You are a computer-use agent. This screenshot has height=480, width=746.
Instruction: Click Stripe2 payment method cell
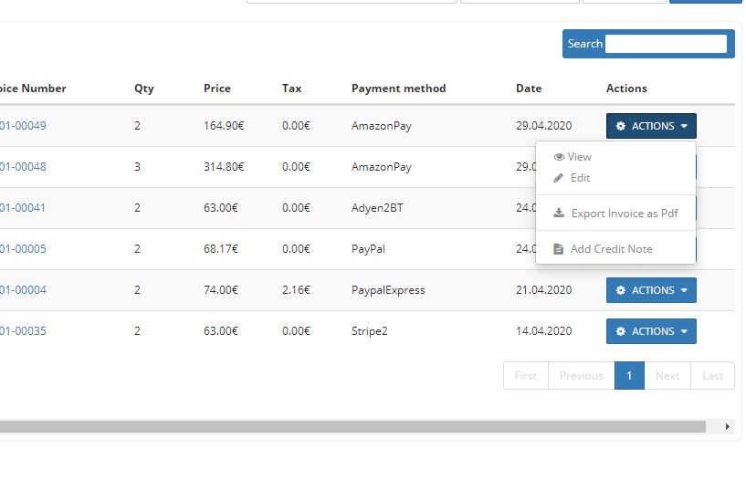click(x=370, y=331)
